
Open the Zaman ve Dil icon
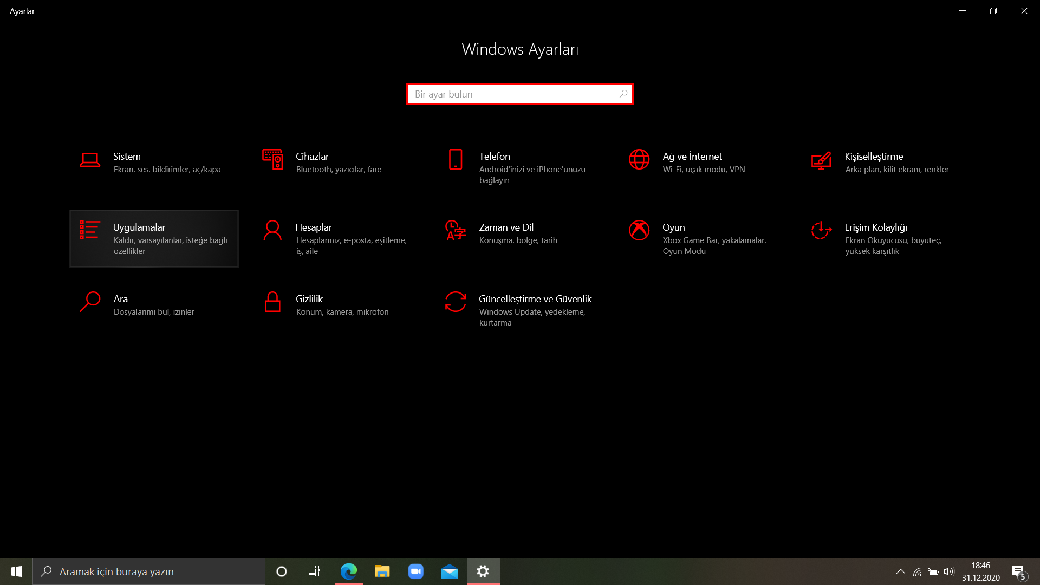click(456, 231)
